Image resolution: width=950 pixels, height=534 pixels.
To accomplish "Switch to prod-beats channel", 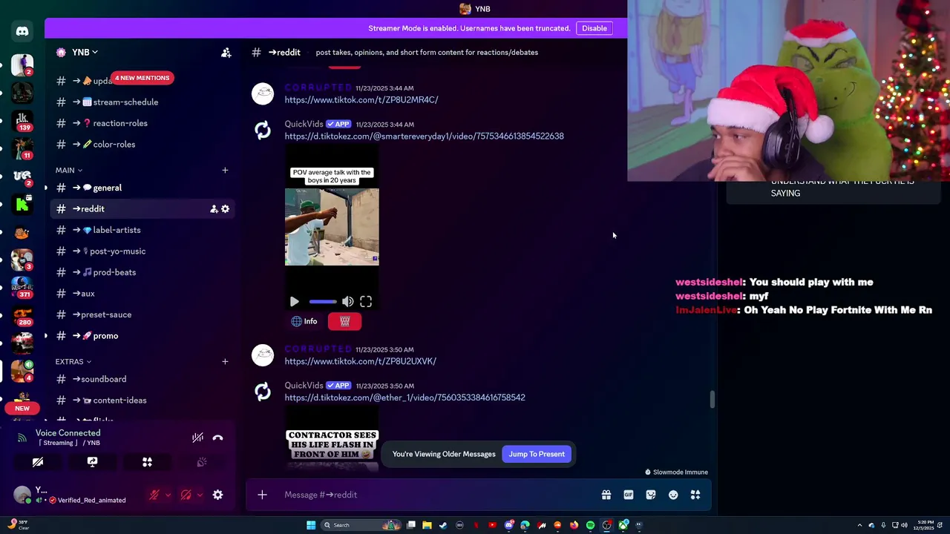I will point(142,272).
